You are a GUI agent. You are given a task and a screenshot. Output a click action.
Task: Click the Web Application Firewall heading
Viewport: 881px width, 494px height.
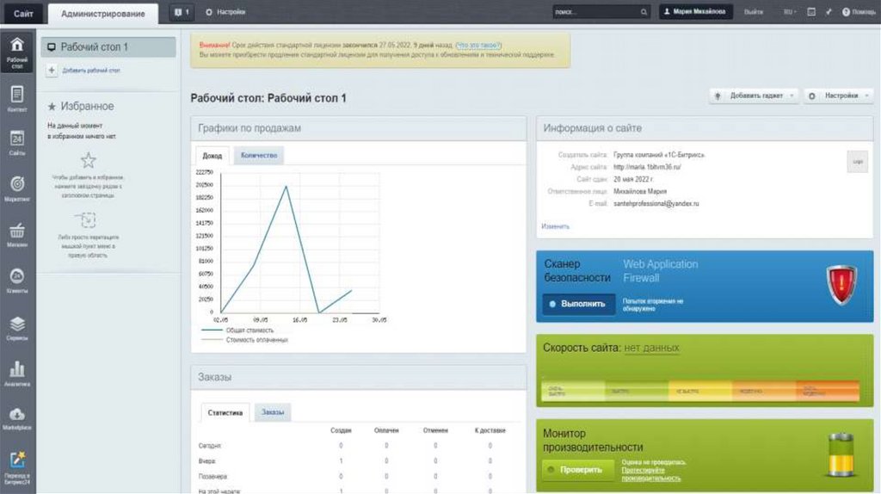[x=660, y=271]
